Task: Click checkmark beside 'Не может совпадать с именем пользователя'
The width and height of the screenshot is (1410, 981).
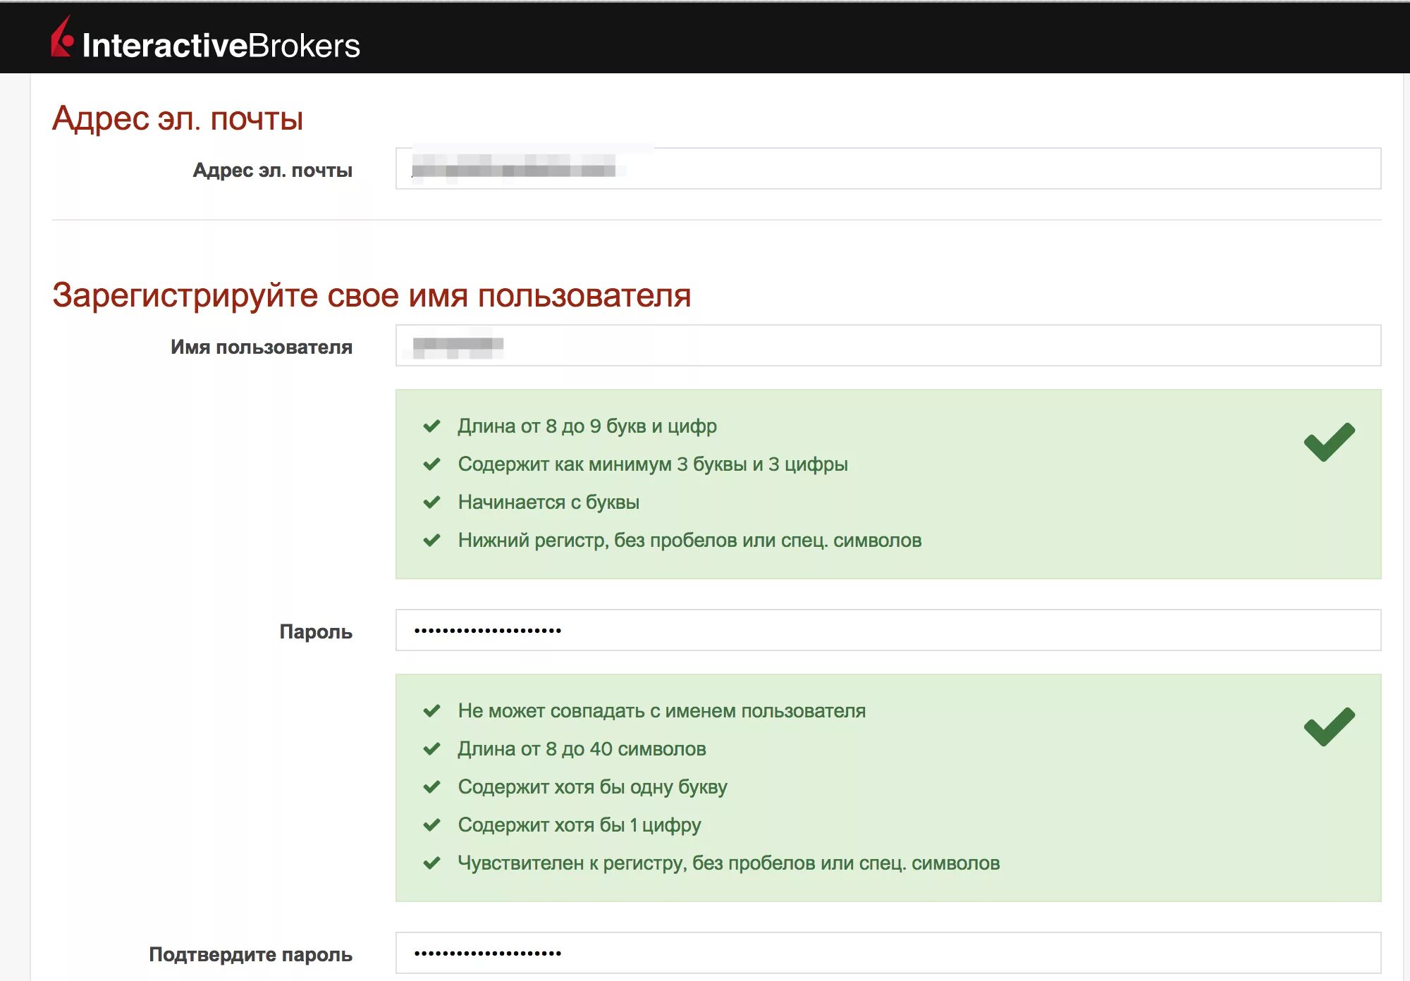Action: click(431, 711)
